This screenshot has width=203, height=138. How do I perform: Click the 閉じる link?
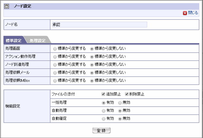tap(193, 13)
